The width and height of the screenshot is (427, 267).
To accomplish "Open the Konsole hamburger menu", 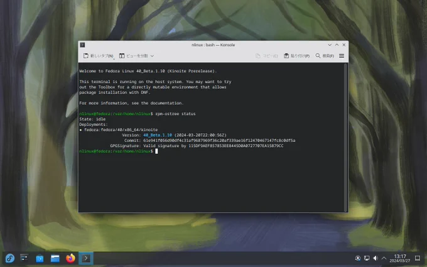I will 342,56.
